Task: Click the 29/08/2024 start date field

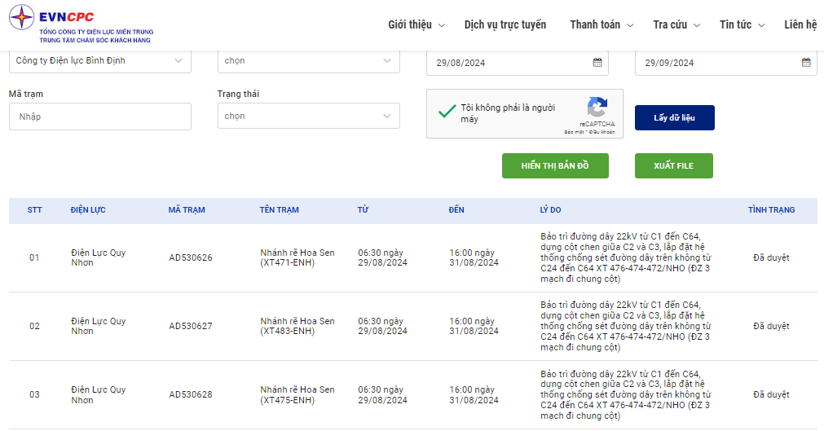Action: click(x=505, y=63)
